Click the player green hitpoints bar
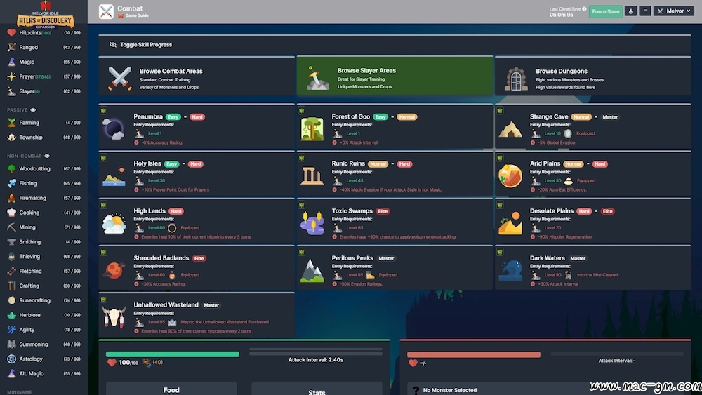702x395 pixels. coord(173,354)
